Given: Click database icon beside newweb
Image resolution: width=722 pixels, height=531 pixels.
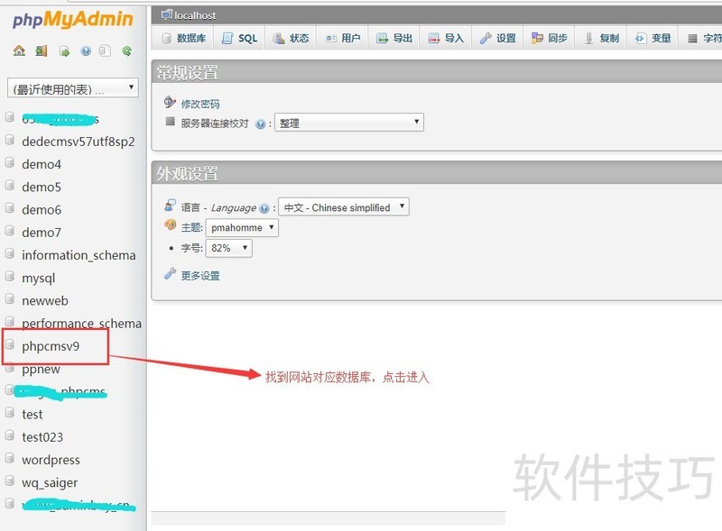Looking at the screenshot, I should (10, 298).
